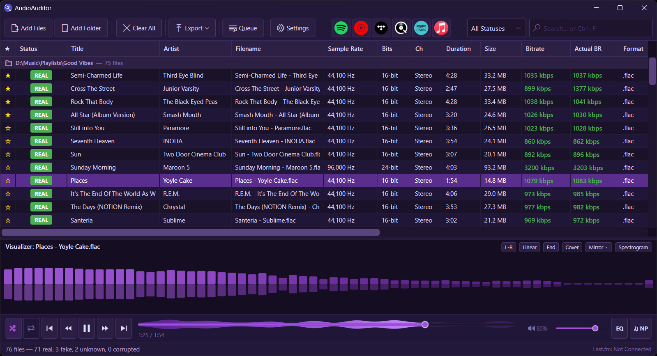Screen dimensions: 657x356
Task: Click the AudioAuditor app logo
Action: (8, 8)
